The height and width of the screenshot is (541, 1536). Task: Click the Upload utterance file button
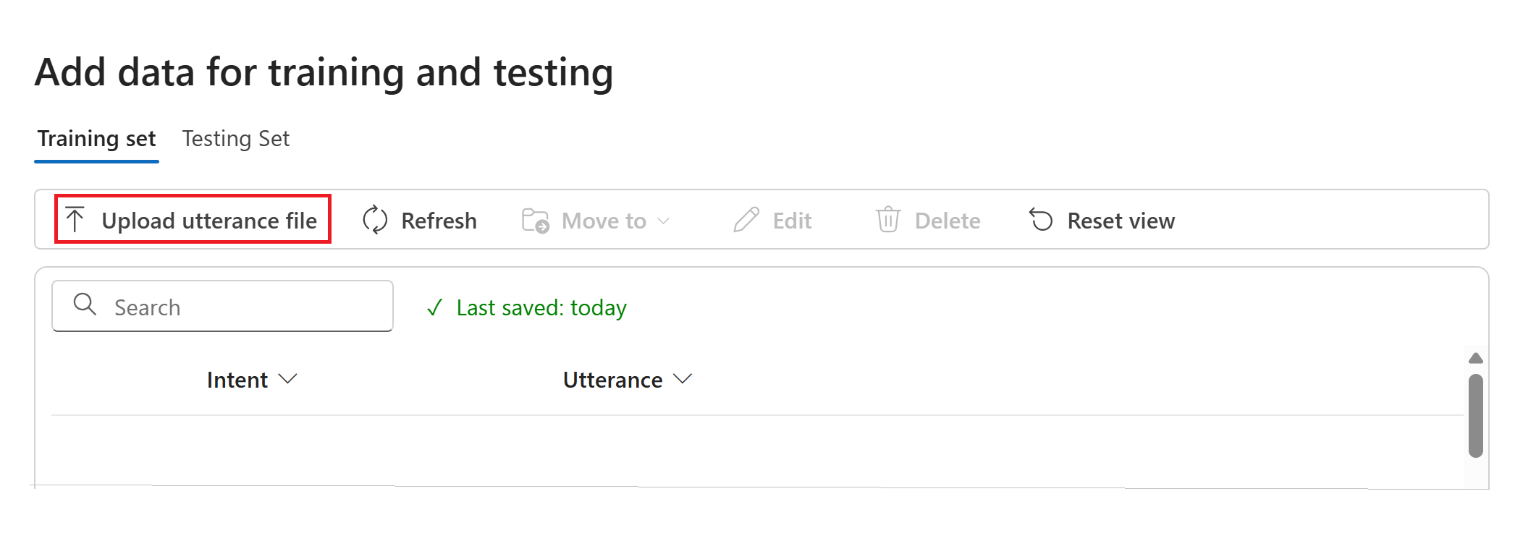(x=193, y=220)
